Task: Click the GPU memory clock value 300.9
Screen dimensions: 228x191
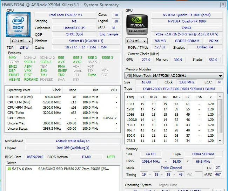Action: [x=178, y=60]
